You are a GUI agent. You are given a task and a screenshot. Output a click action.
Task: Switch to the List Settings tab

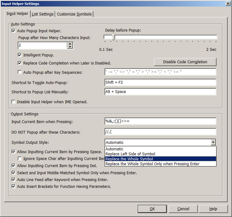point(42,14)
